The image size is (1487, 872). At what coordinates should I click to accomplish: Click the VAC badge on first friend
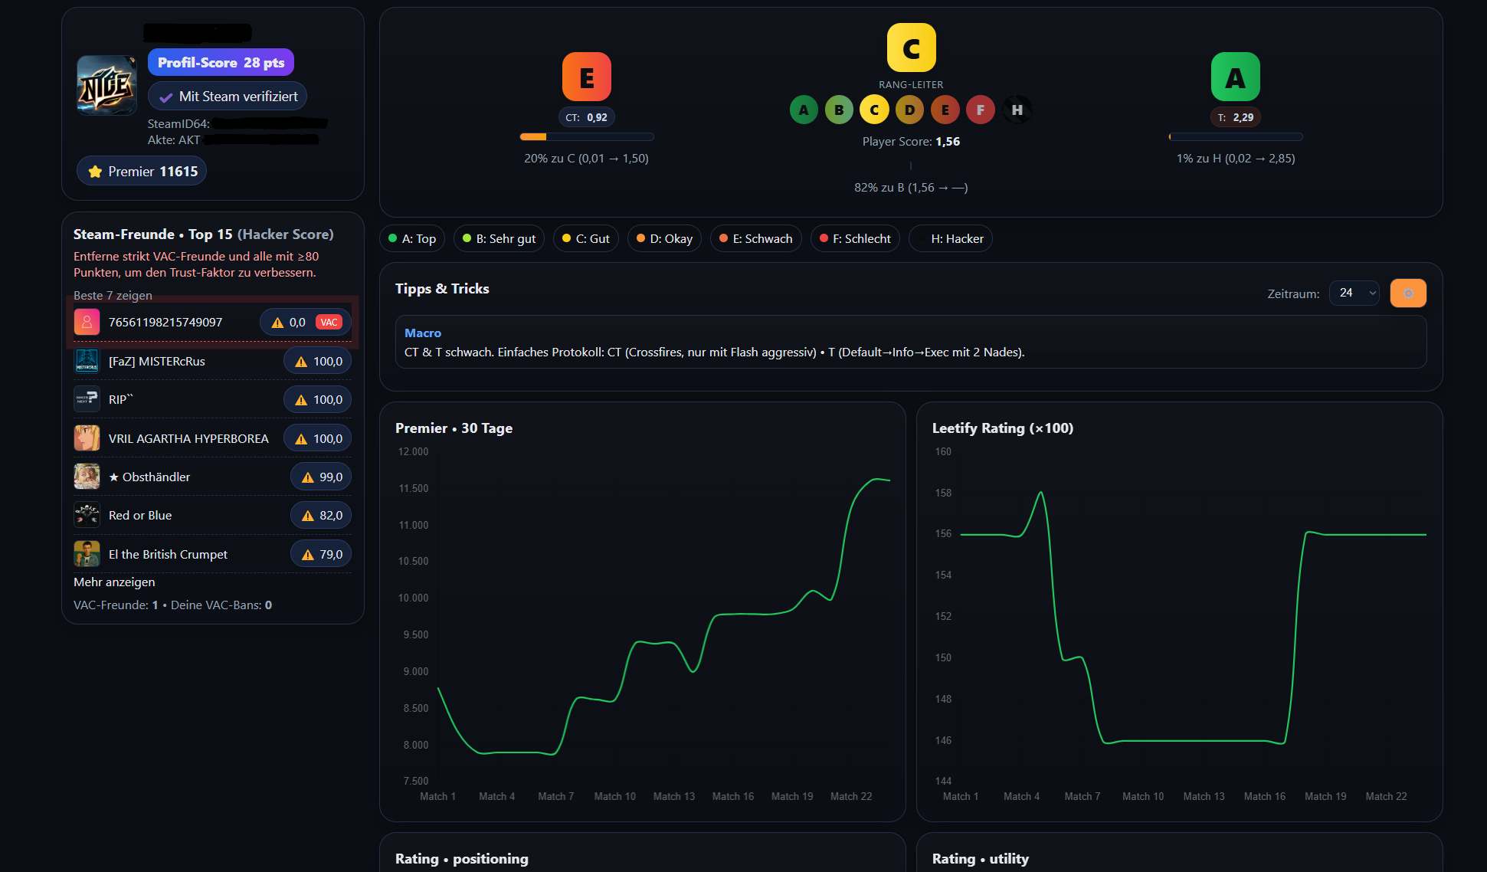coord(329,322)
